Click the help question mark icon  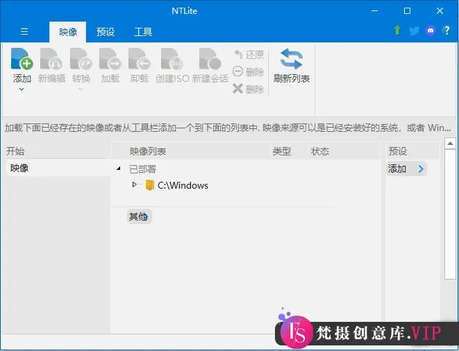[447, 30]
